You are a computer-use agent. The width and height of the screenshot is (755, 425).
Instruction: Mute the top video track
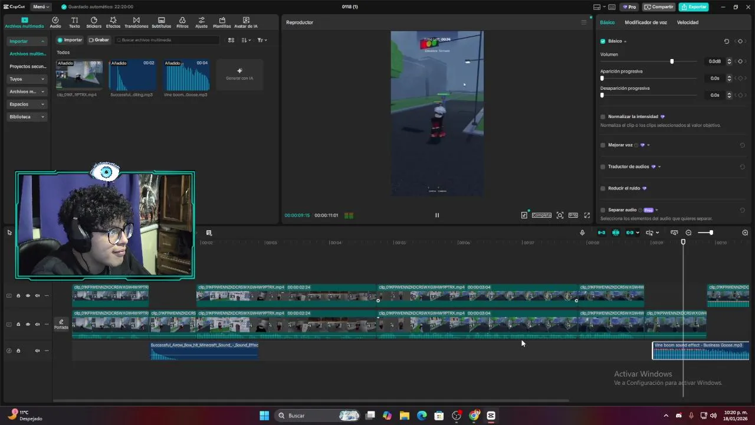click(x=37, y=296)
